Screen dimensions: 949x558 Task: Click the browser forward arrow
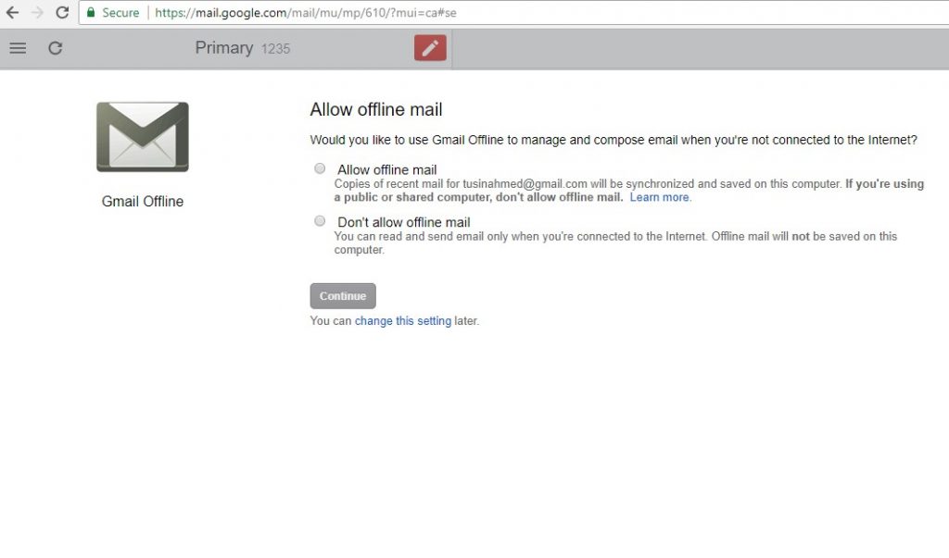[37, 13]
